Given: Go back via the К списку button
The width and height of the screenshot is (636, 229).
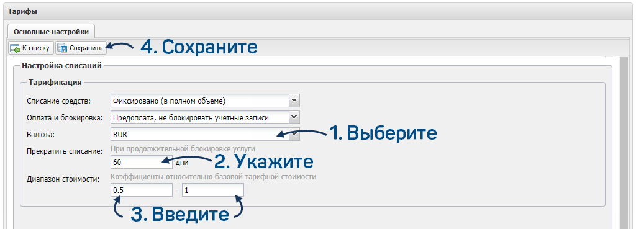Looking at the screenshot, I should coord(31,48).
